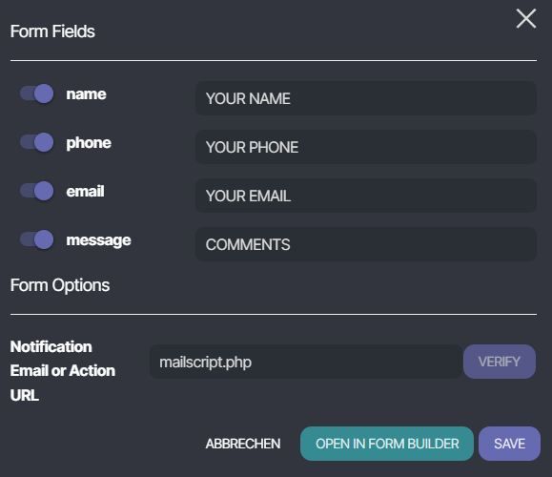Select the YOUR EMAIL input box
Screen dimensions: 552x477
click(366, 196)
